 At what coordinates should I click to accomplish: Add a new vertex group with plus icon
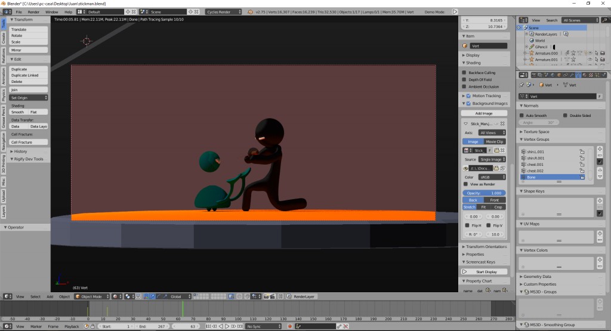click(600, 149)
